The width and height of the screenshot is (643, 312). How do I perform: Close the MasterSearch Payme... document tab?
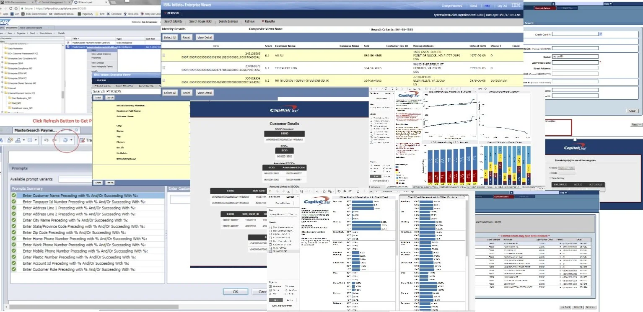[x=76, y=130]
